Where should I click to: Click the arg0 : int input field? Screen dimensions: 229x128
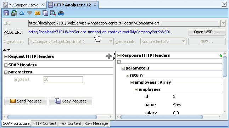tap(63, 80)
